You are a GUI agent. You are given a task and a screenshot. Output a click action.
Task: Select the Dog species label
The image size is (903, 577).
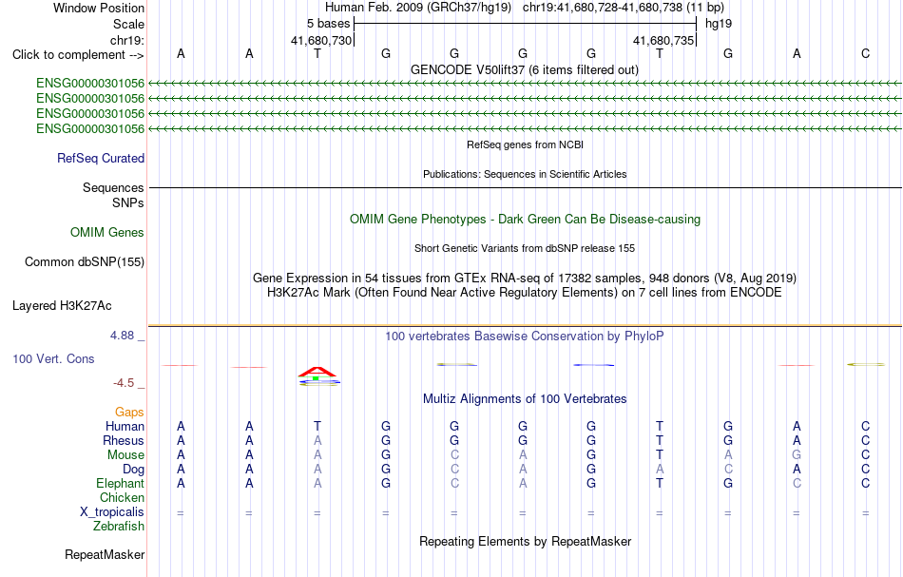click(x=133, y=470)
